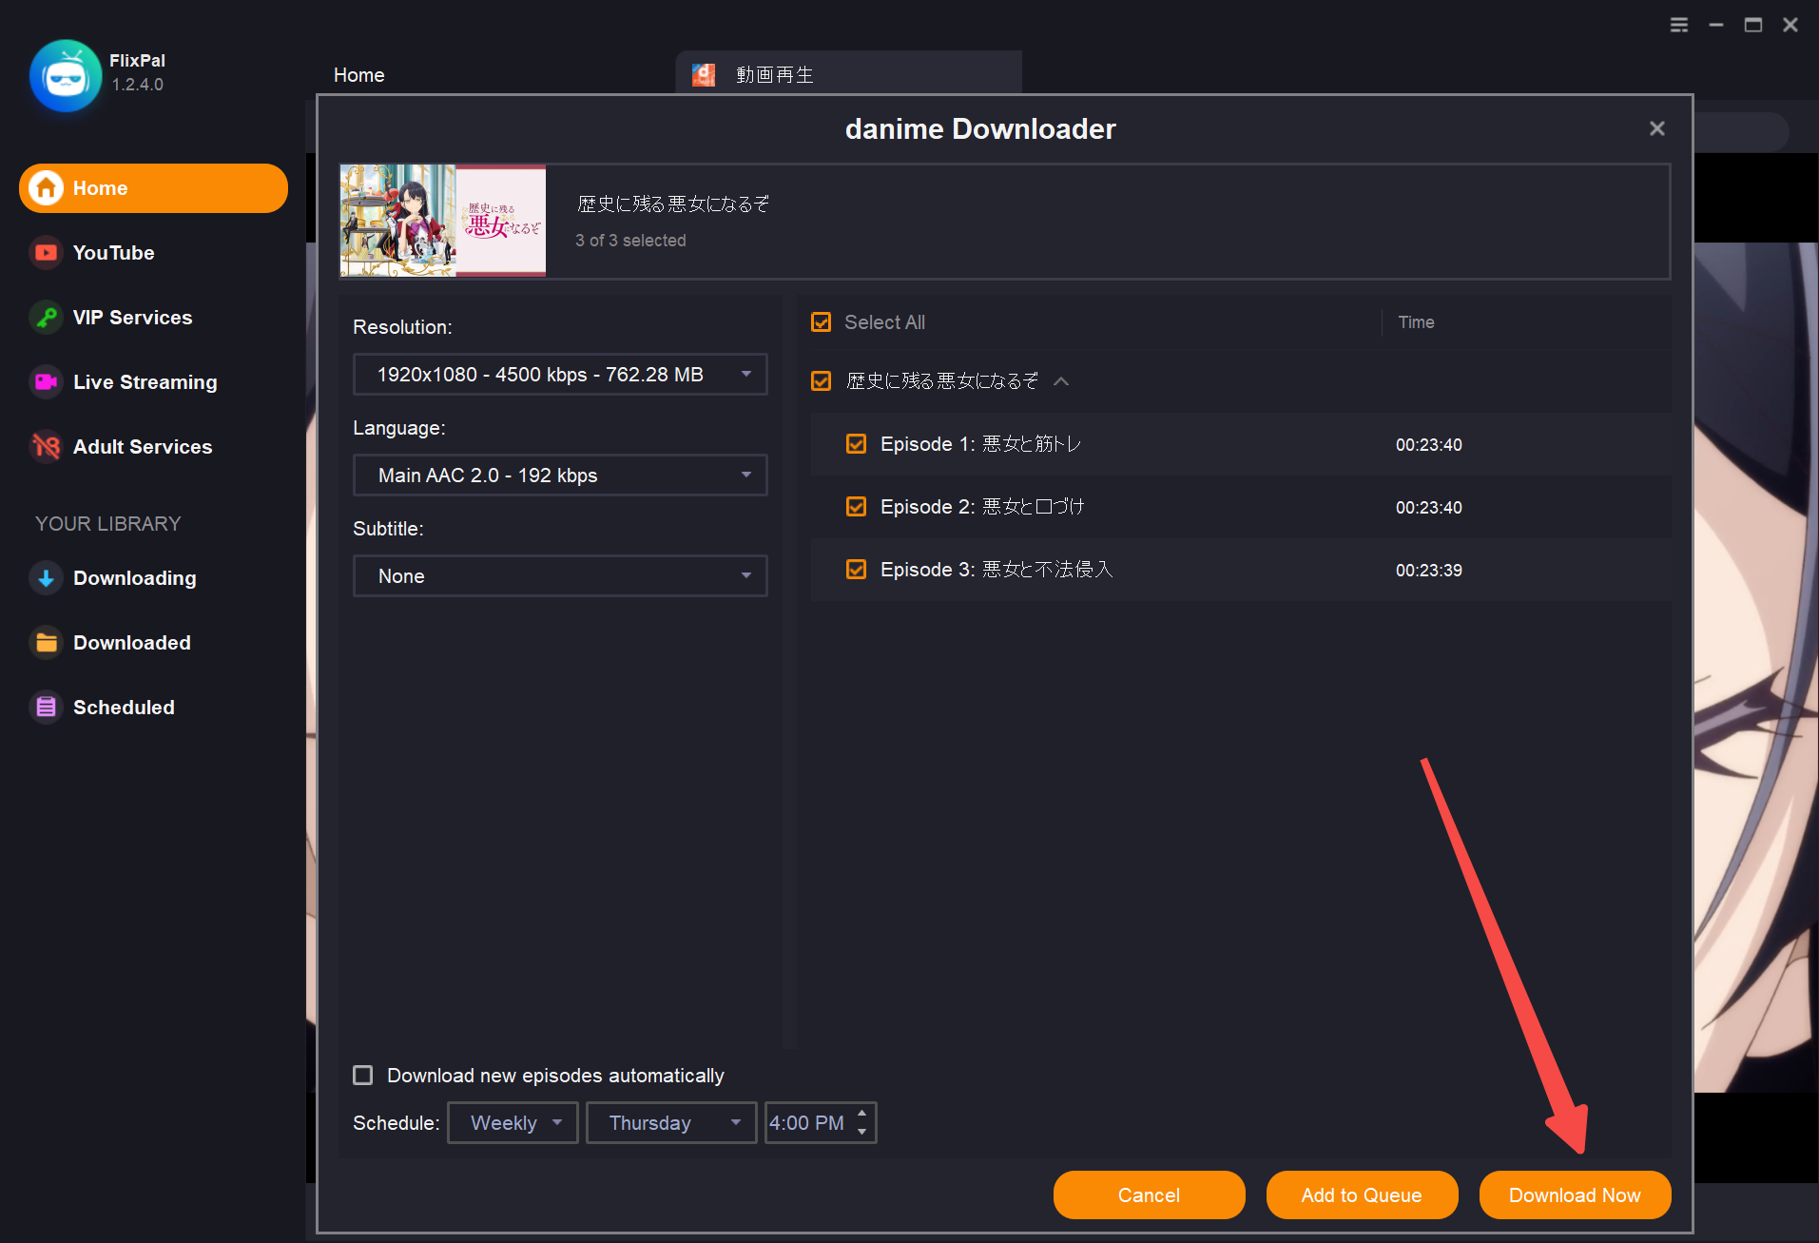Click Add to Queue button
The width and height of the screenshot is (1819, 1243).
1362,1195
